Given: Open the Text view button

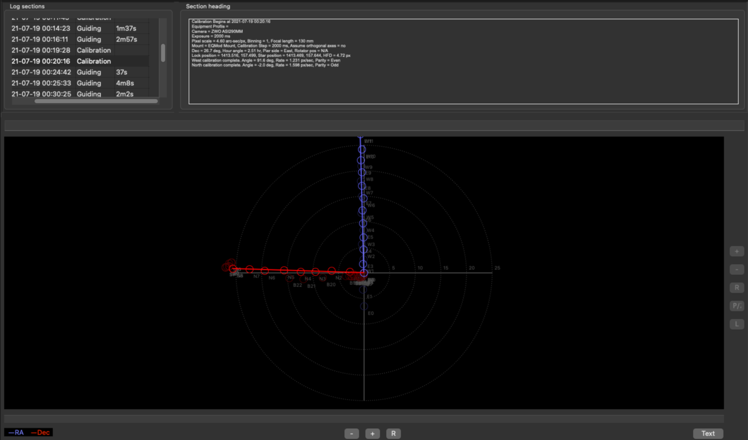Looking at the screenshot, I should (x=708, y=434).
